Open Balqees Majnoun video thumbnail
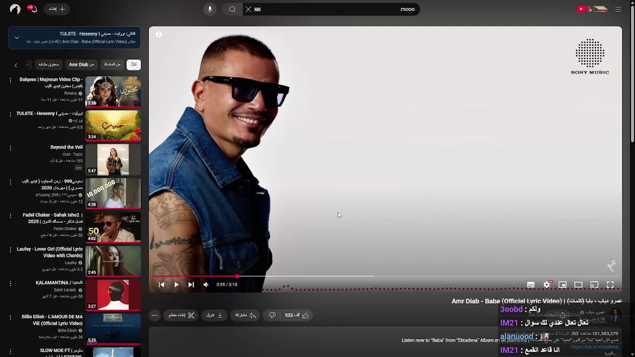Image resolution: width=635 pixels, height=357 pixels. 113,92
